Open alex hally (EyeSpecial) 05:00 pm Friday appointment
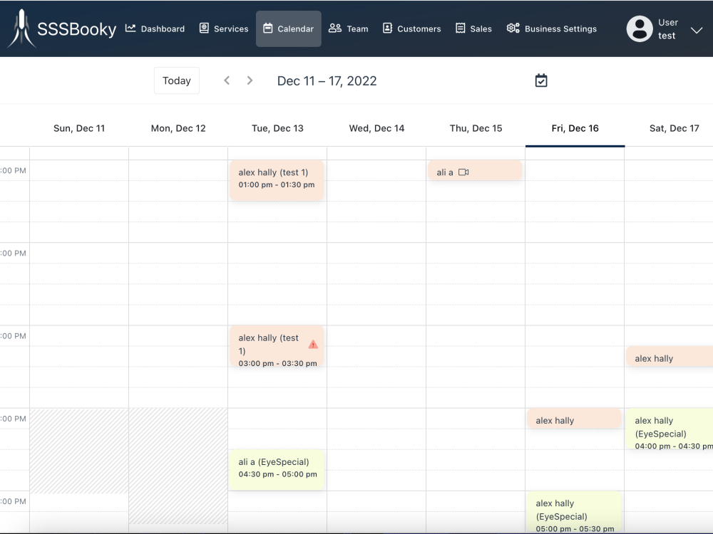Screen dimensions: 713x534 tap(574, 512)
